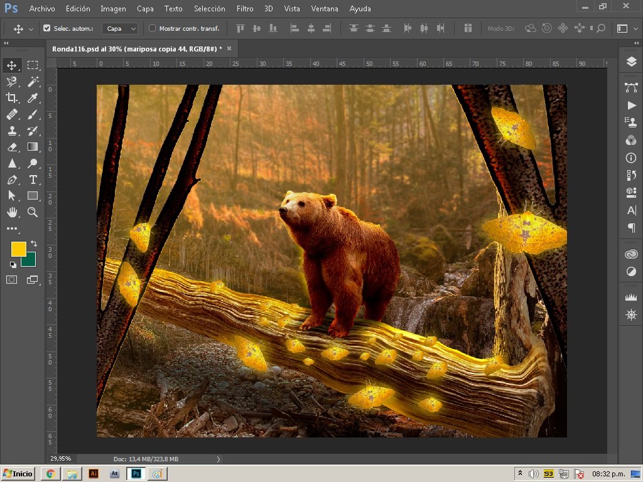The image size is (643, 482).
Task: Toggle Quick Mask mode
Action: pyautogui.click(x=11, y=279)
